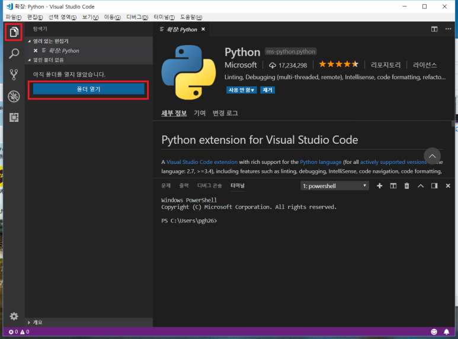Image resolution: width=458 pixels, height=339 pixels.
Task: Follow the actively supported versions link
Action: 393,162
